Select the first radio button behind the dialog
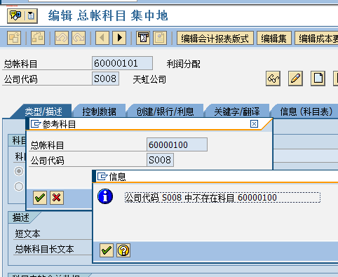Image resolution: width=338 pixels, height=277 pixels. tap(19, 171)
